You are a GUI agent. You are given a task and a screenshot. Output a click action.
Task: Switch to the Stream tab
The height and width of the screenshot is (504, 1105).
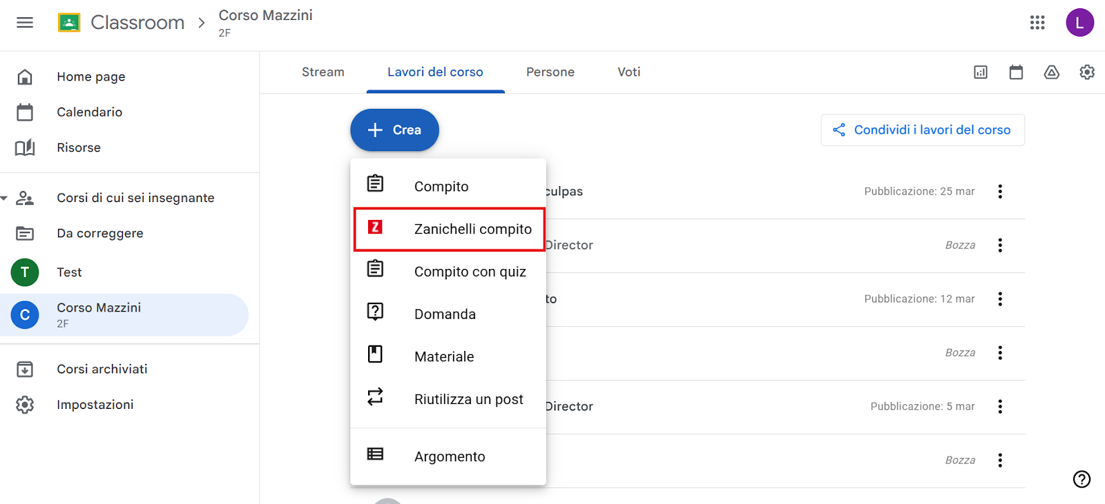323,72
